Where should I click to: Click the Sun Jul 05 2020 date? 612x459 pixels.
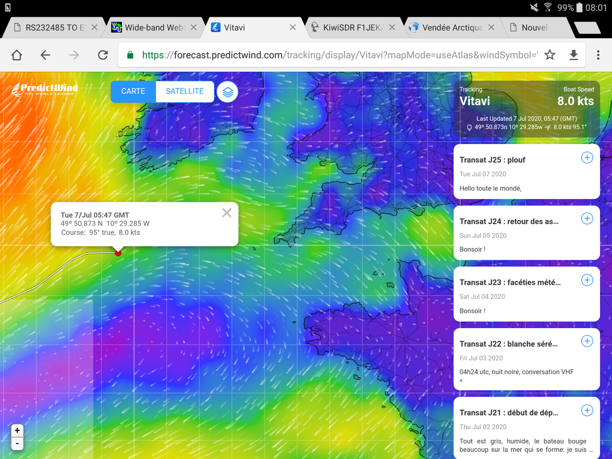coord(483,235)
